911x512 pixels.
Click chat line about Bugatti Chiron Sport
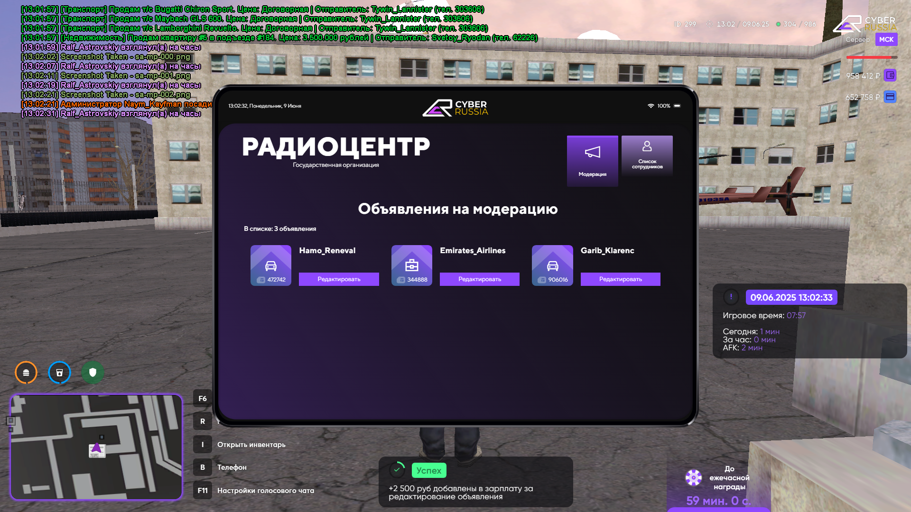coord(252,9)
